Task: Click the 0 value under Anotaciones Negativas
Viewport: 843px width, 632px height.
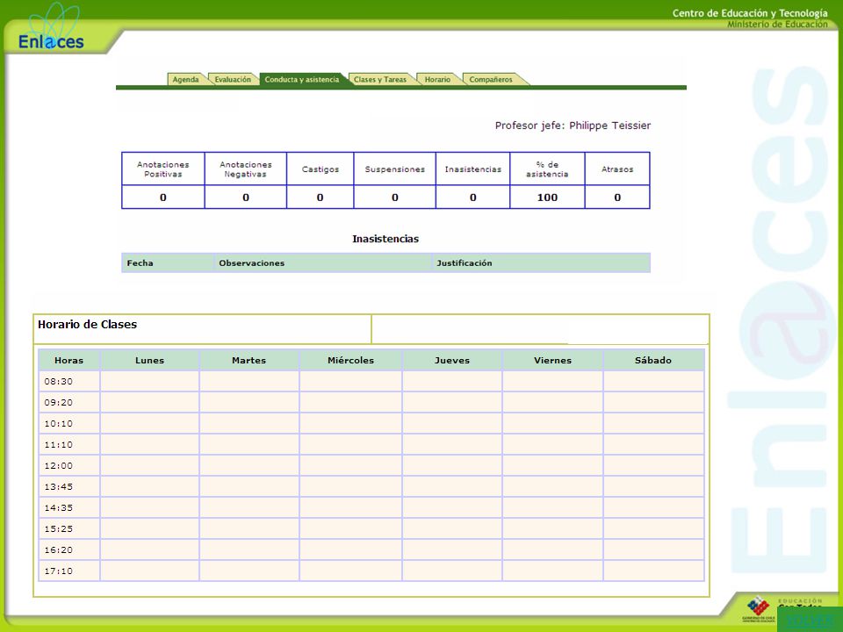Action: [246, 197]
